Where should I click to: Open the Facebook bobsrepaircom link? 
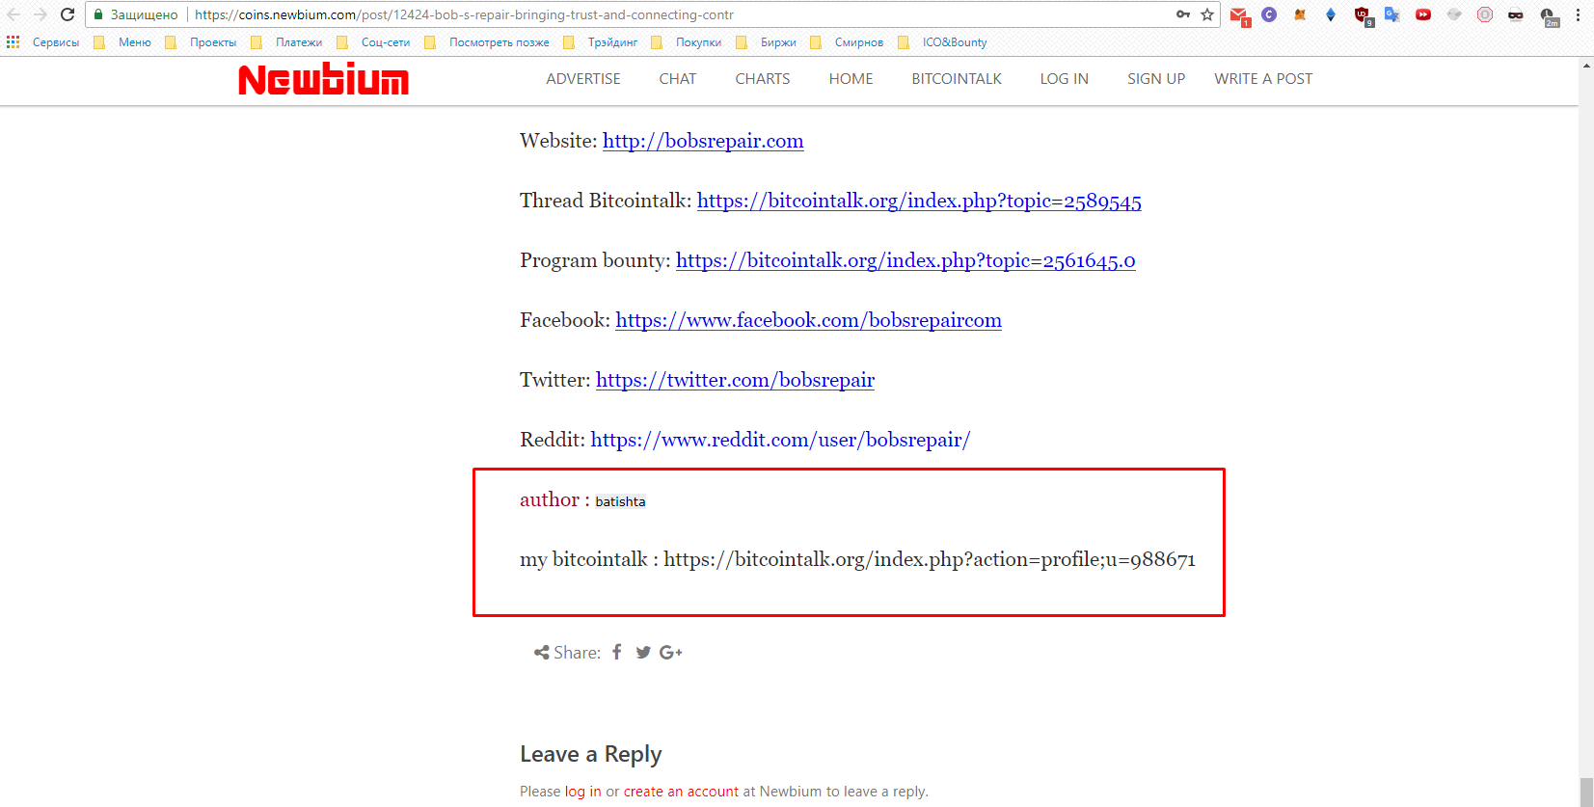tap(808, 320)
